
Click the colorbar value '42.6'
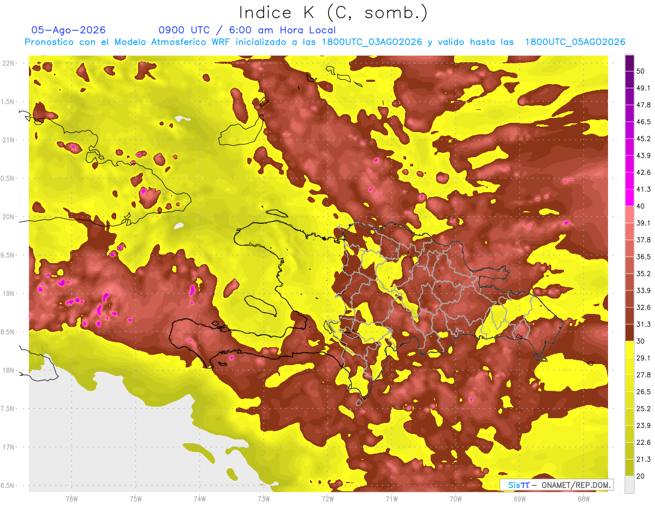coord(644,172)
